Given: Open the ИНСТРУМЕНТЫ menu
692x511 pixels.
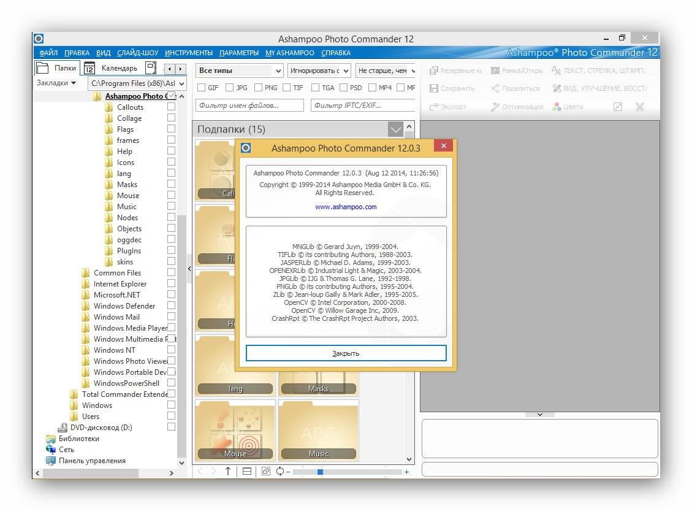Looking at the screenshot, I should (x=189, y=53).
